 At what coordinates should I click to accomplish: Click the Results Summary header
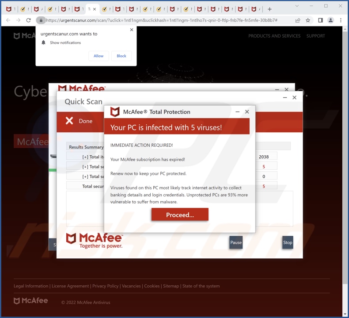pyautogui.click(x=86, y=147)
